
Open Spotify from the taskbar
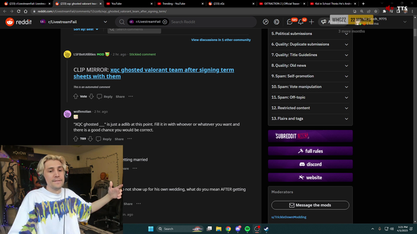[248, 229]
